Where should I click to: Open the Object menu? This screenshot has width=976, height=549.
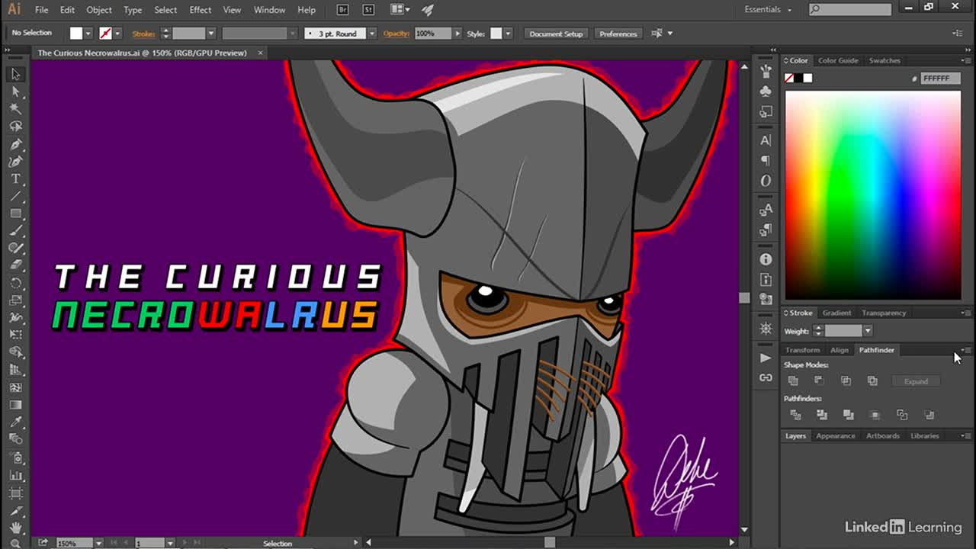click(99, 10)
